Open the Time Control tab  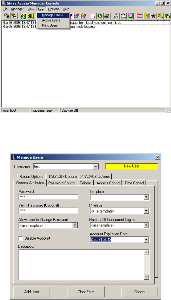(x=134, y=183)
